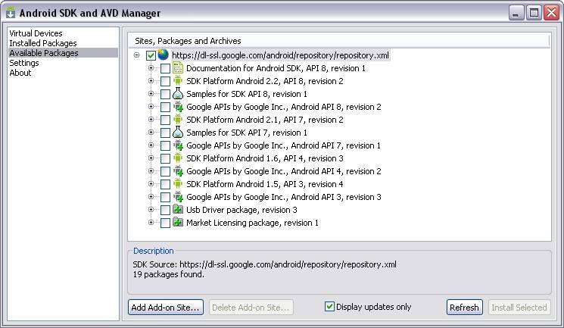The height and width of the screenshot is (328, 564).
Task: Expand Documentation for Android SDK node
Action: tap(151, 67)
